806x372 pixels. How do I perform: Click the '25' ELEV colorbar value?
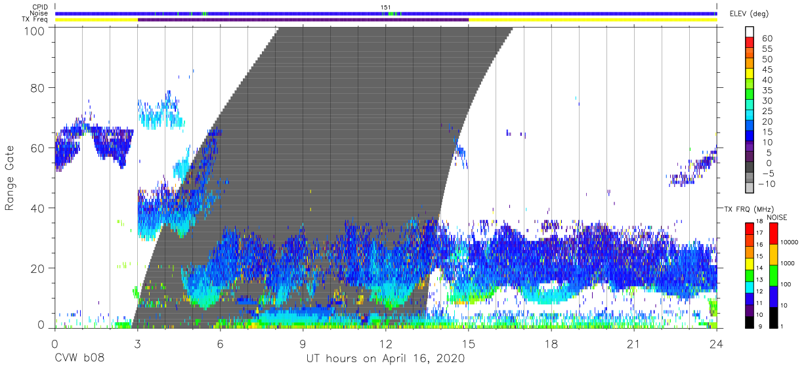coord(767,112)
